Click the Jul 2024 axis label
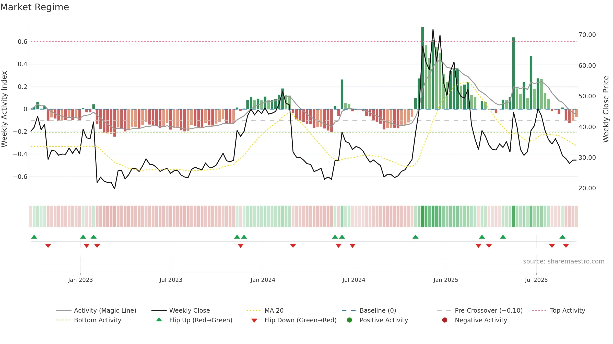The width and height of the screenshot is (613, 344). click(354, 280)
